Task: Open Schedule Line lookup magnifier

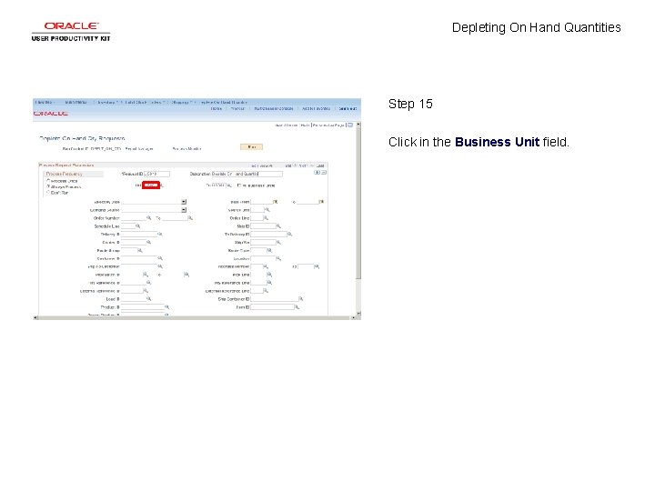Action: click(138, 225)
